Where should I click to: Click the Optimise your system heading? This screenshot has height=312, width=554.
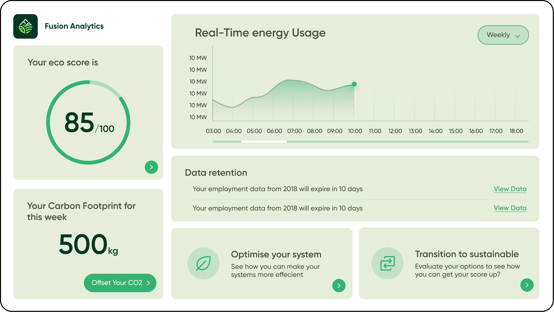click(276, 254)
